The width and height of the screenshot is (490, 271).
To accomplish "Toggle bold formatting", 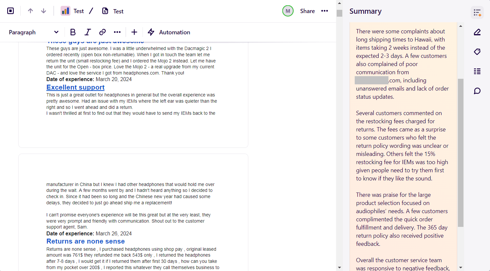I will coord(73,32).
